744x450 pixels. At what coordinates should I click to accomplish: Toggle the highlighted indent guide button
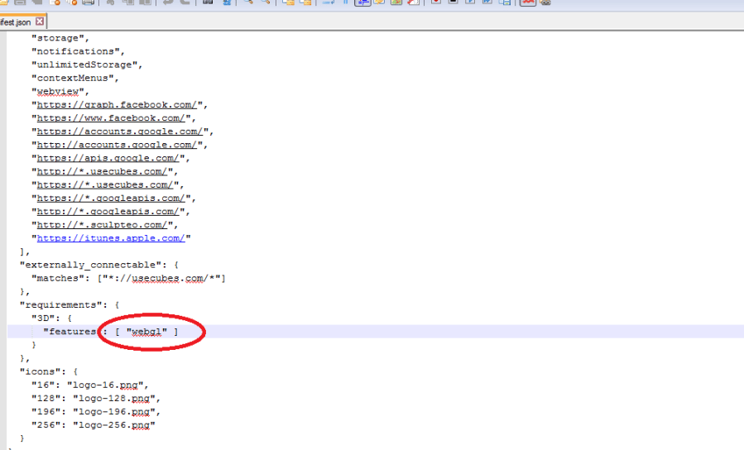click(362, 3)
